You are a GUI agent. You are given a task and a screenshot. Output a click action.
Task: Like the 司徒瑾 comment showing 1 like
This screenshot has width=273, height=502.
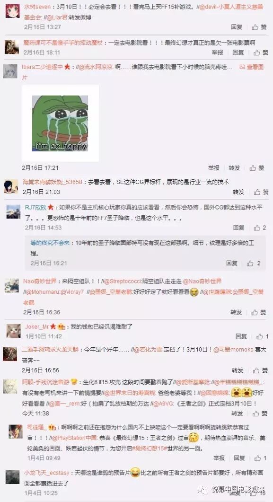[x=258, y=458]
